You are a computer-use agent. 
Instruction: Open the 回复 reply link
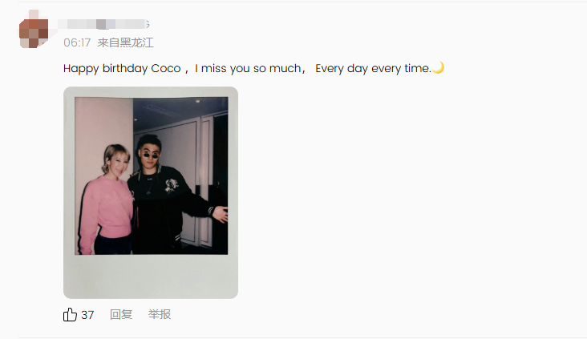pyautogui.click(x=121, y=314)
